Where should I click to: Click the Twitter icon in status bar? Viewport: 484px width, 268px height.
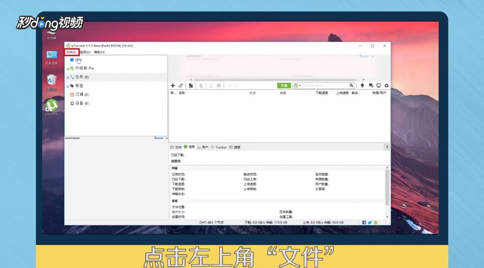pyautogui.click(x=369, y=222)
